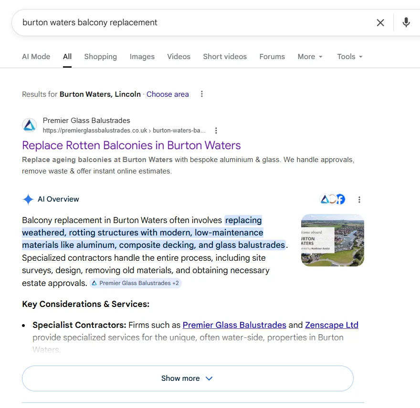The height and width of the screenshot is (408, 420).
Task: Open the three-dot menu beside the search result URL
Action: (216, 130)
